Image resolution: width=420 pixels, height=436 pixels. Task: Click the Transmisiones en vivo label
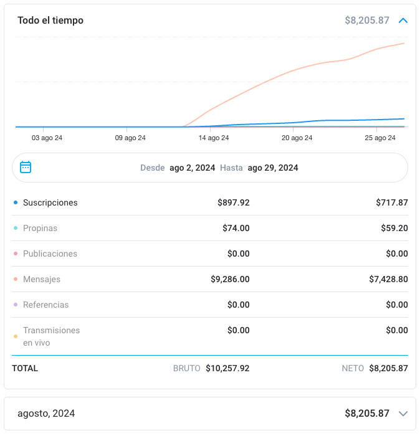51,336
